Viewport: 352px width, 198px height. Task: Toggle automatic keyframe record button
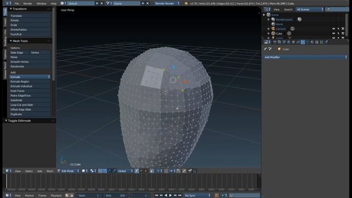[217, 195]
